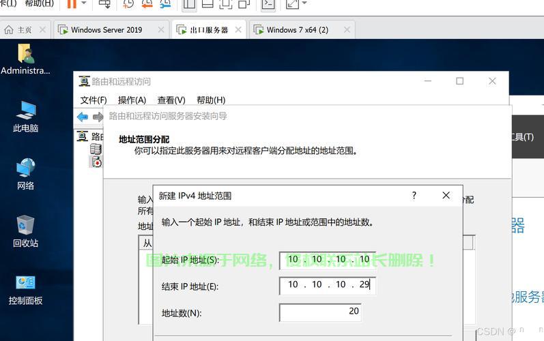Open VMware 帮助(H) menu at top
Viewport: 544px width, 341px height.
39,3
